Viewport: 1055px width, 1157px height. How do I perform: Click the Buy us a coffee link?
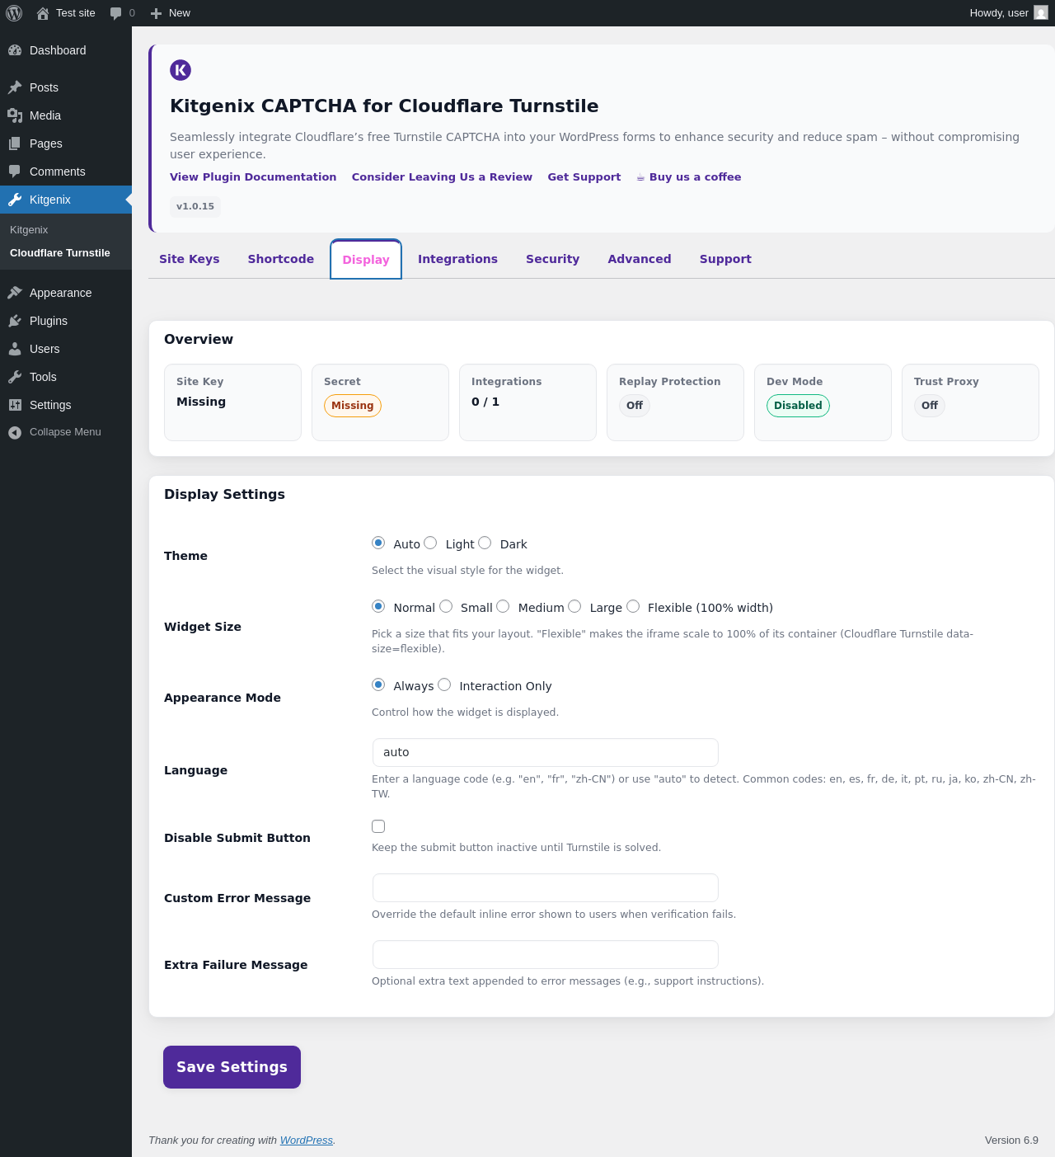coord(689,177)
